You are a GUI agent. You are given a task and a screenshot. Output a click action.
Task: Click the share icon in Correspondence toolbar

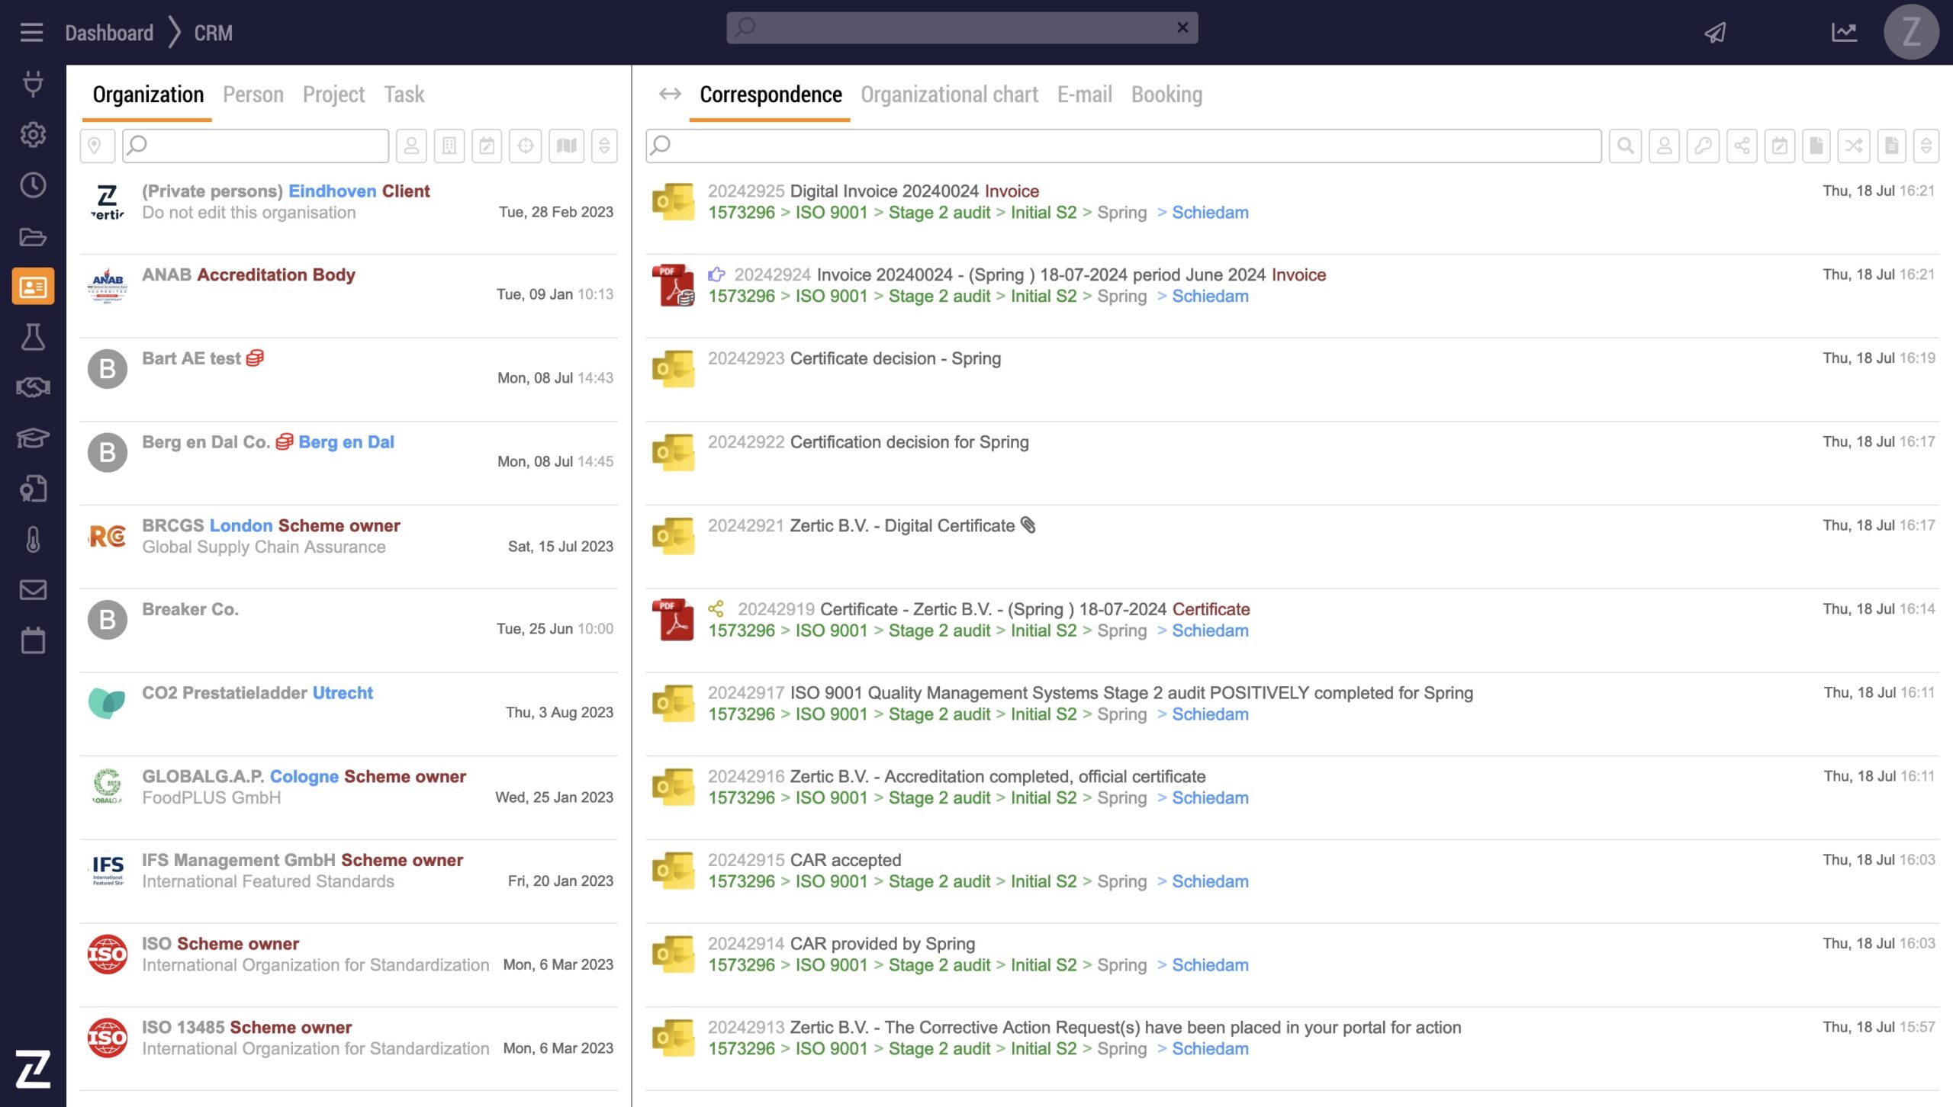[1742, 146]
